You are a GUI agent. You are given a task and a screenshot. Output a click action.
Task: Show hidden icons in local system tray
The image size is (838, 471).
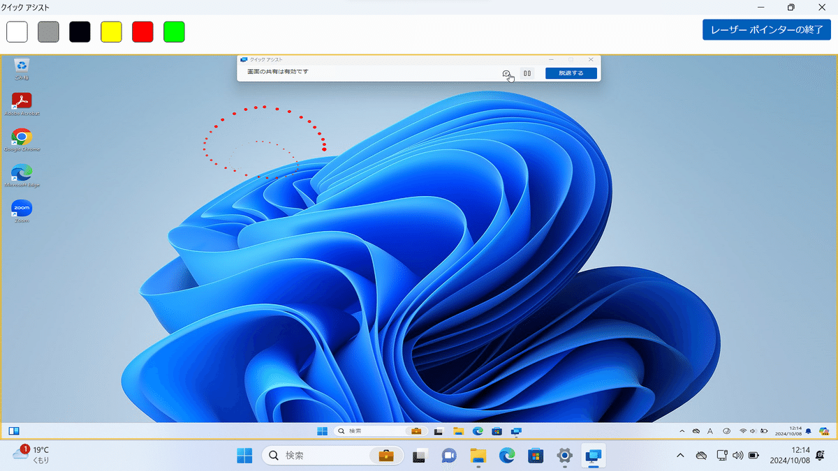point(681,456)
